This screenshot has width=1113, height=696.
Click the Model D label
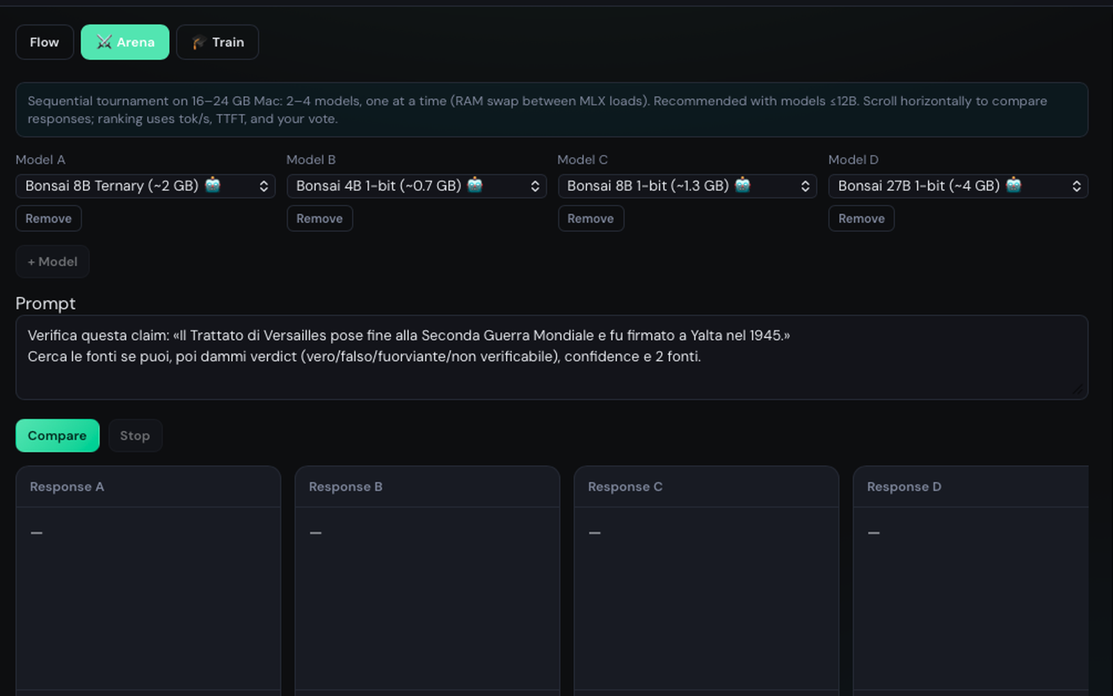click(854, 160)
